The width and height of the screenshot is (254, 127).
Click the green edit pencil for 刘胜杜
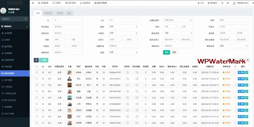[x=247, y=73]
